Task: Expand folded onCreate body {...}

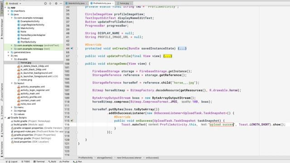Action: click(x=182, y=48)
